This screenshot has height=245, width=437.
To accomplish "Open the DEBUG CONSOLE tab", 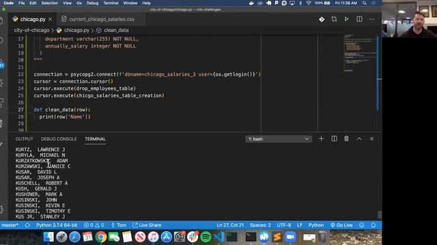I will pos(59,139).
